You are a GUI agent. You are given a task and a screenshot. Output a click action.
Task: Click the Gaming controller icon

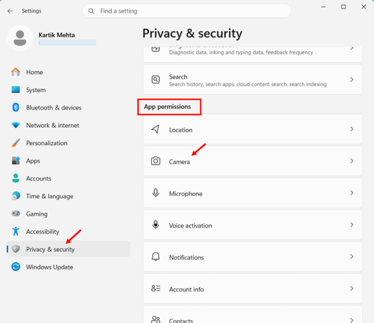coord(16,214)
